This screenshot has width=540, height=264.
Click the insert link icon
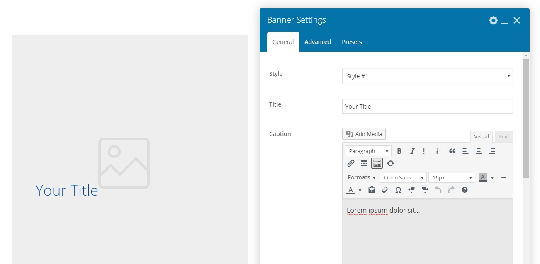(351, 163)
